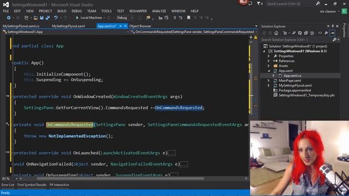Click the Solution Explorer Properties wrench icon
Image resolution: width=349 pixels, height=196 pixels.
pos(326,33)
